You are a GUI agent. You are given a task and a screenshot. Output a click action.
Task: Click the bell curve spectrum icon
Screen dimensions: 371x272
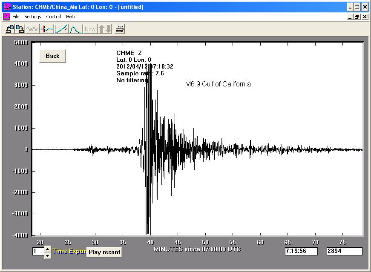tap(75, 29)
